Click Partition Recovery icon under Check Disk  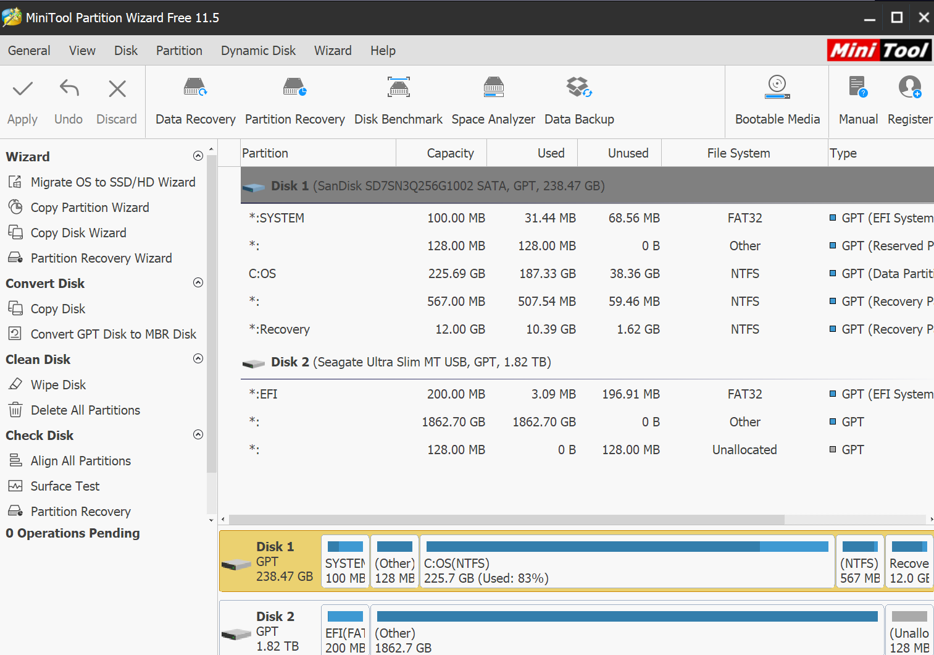[15, 511]
